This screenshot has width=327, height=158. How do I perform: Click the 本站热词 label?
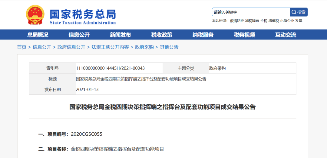[220, 21]
